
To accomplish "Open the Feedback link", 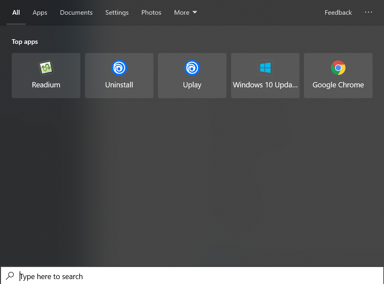I will 338,12.
